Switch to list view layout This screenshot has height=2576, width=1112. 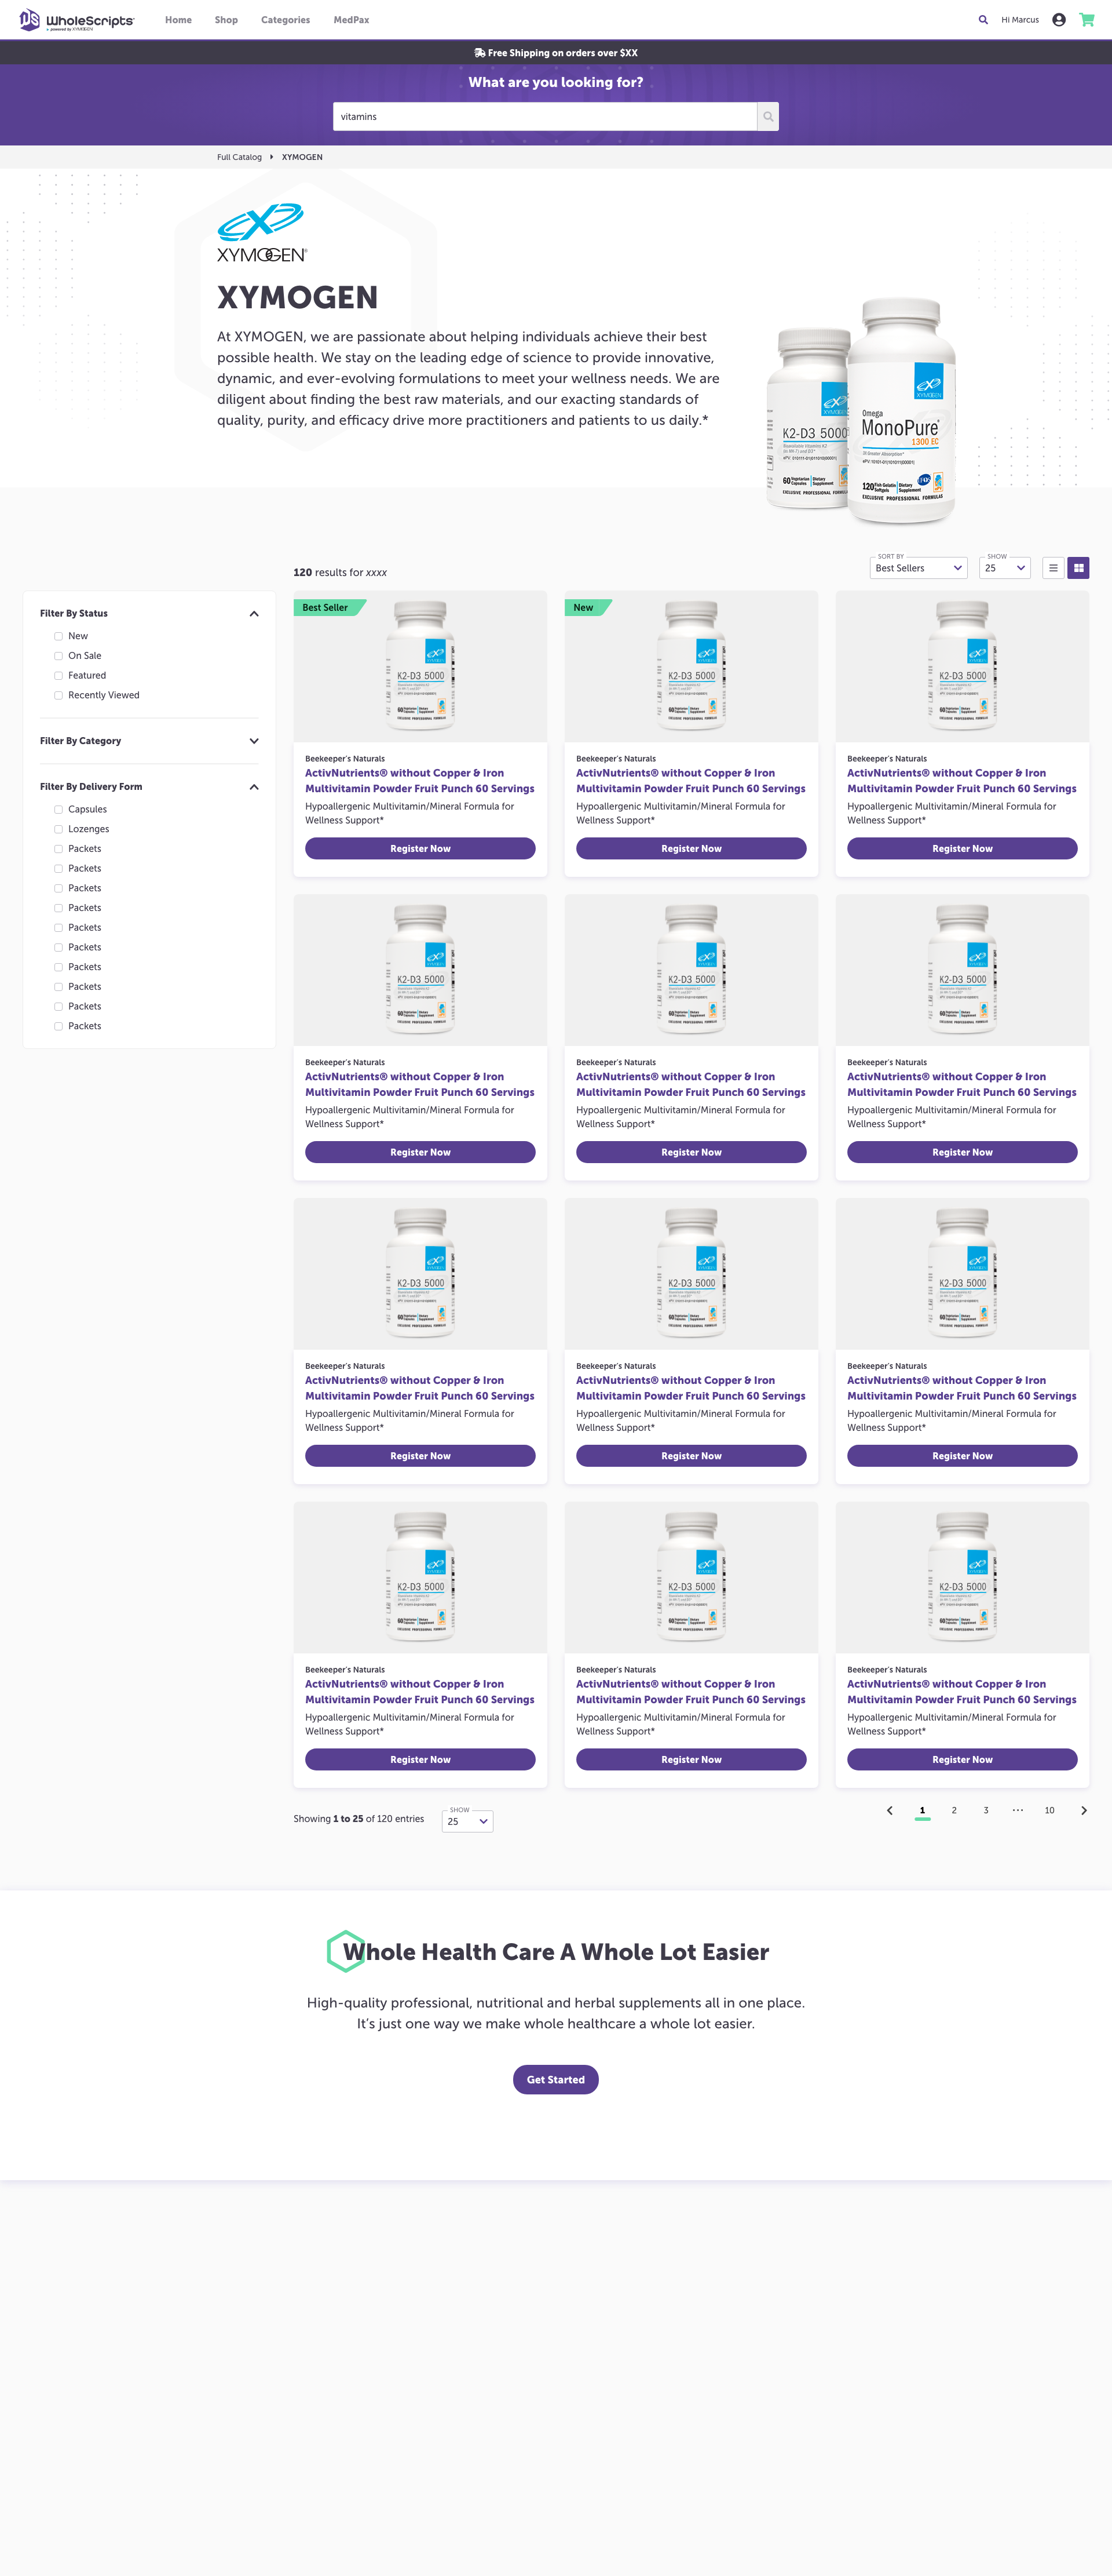click(x=1053, y=568)
